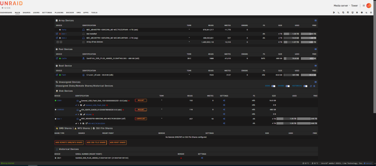The image size is (376, 166).
Task: Toggle the DISKS switch
Action: [x=273, y=86]
